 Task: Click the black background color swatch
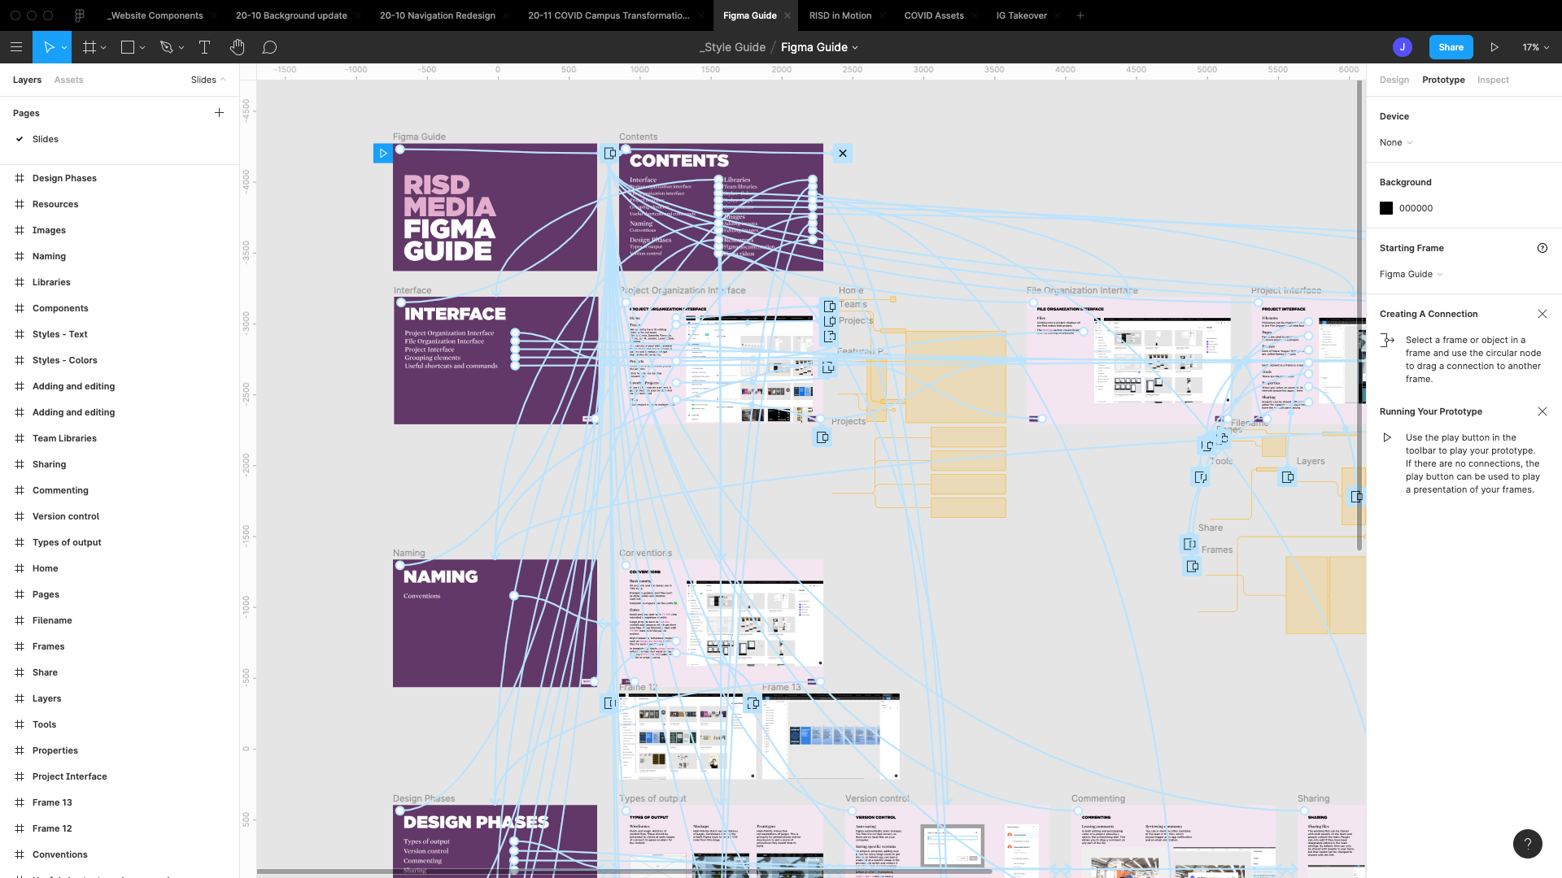pyautogui.click(x=1386, y=208)
